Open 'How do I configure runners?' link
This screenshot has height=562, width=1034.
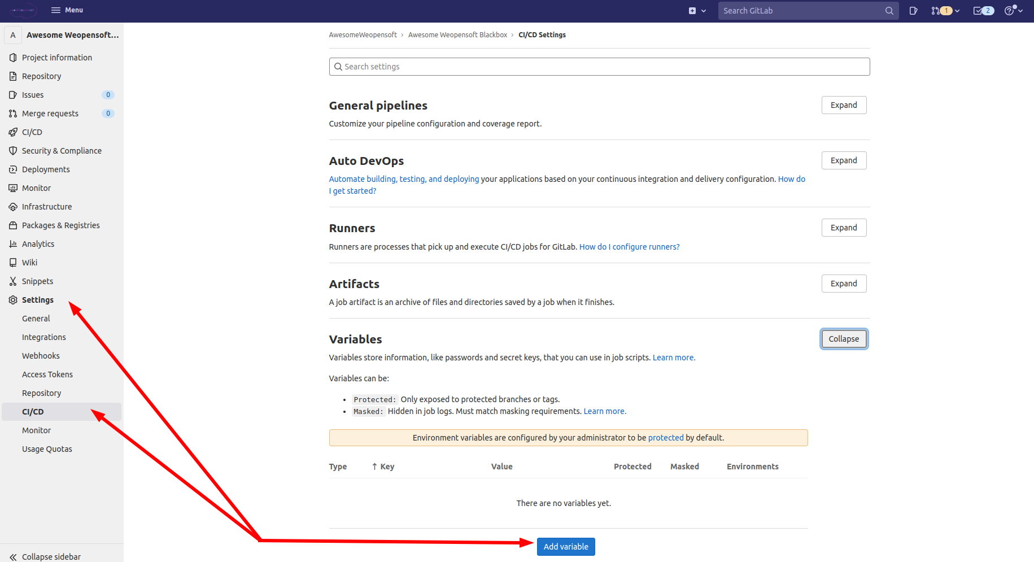[629, 247]
